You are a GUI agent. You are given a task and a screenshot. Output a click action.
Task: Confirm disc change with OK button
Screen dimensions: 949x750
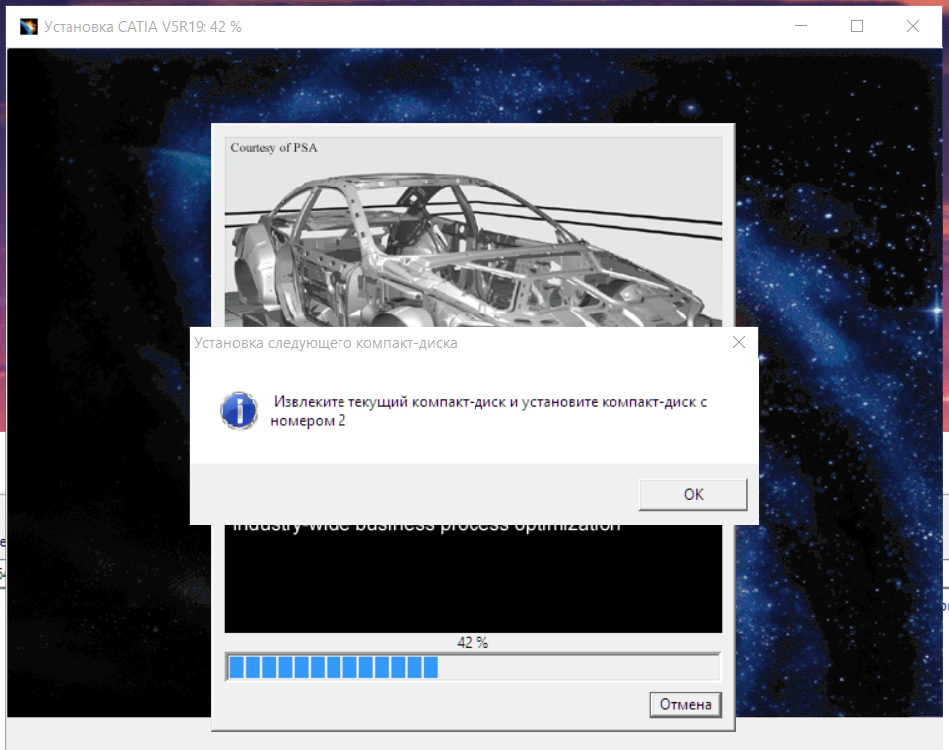coord(693,494)
